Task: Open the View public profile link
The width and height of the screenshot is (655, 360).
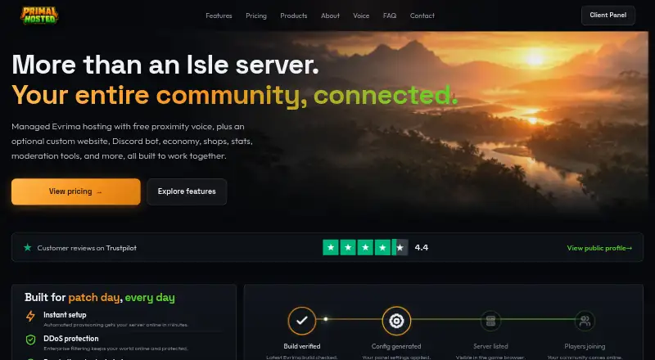Action: coord(599,248)
